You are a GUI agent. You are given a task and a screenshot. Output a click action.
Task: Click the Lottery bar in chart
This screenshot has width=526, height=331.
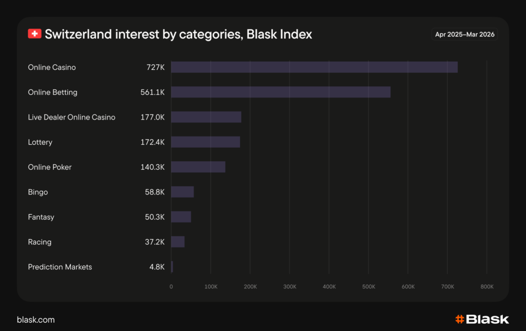point(205,142)
